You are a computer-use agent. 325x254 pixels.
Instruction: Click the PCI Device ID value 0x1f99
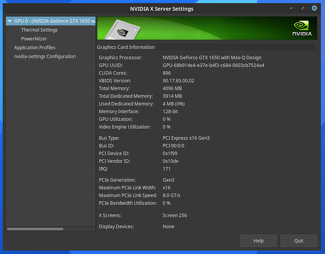pos(170,153)
